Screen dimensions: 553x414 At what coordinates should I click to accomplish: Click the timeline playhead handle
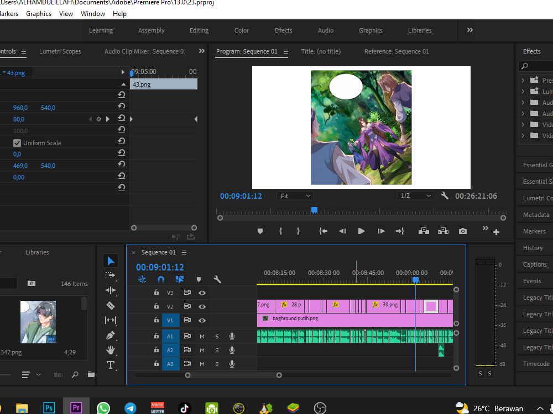pos(415,280)
